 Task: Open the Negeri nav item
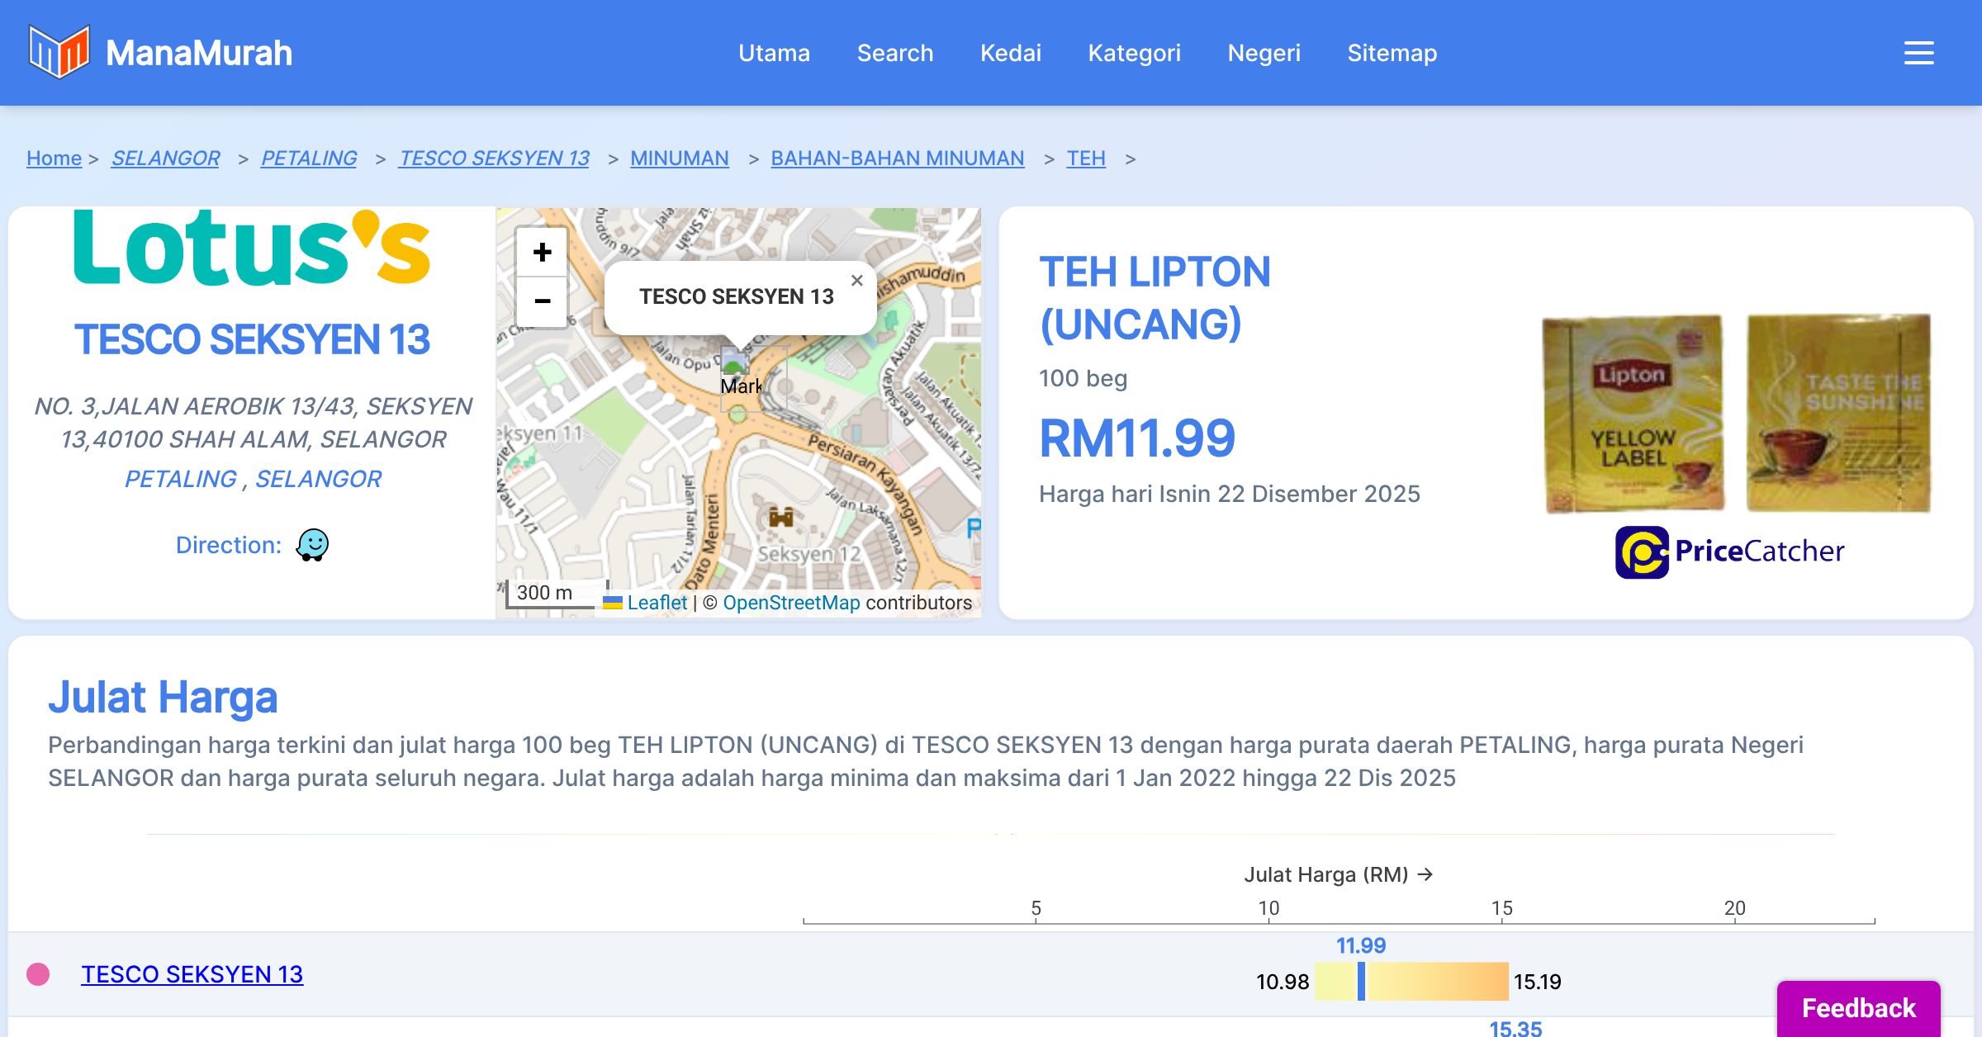(x=1264, y=53)
